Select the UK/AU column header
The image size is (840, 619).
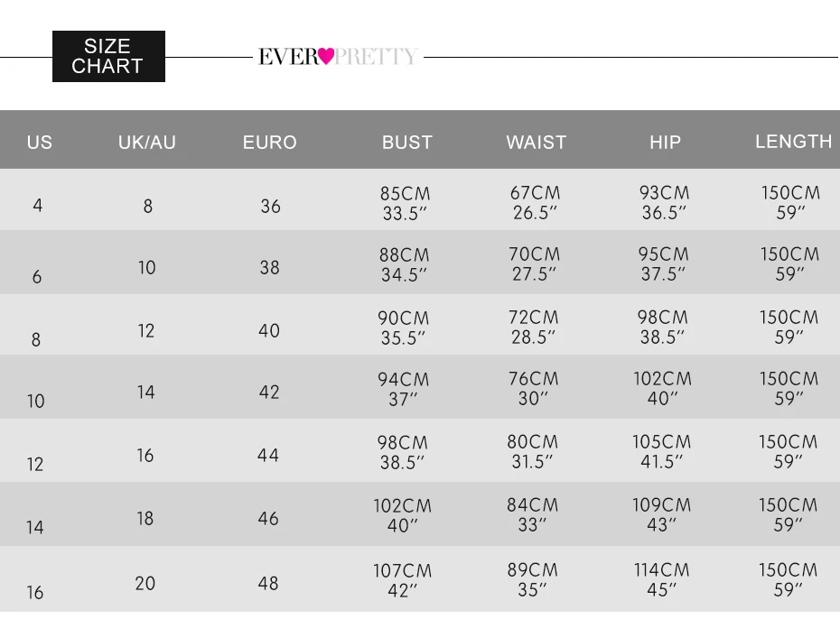[146, 142]
